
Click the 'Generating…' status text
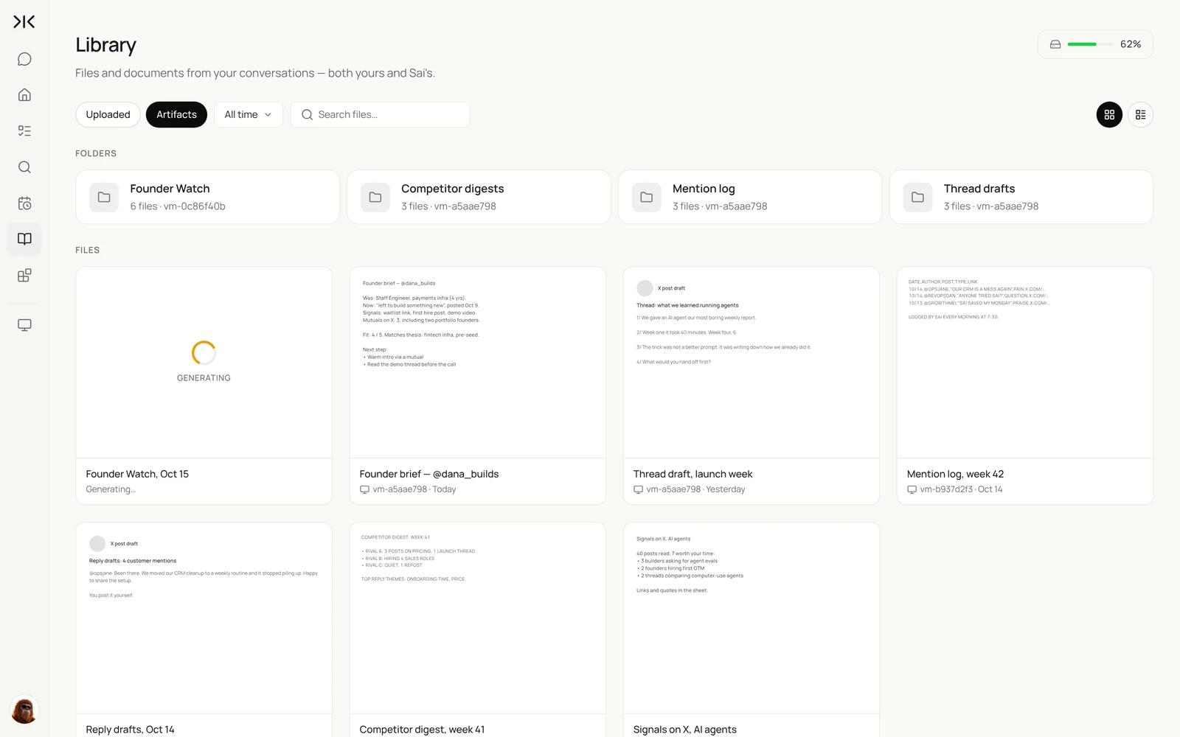click(111, 489)
